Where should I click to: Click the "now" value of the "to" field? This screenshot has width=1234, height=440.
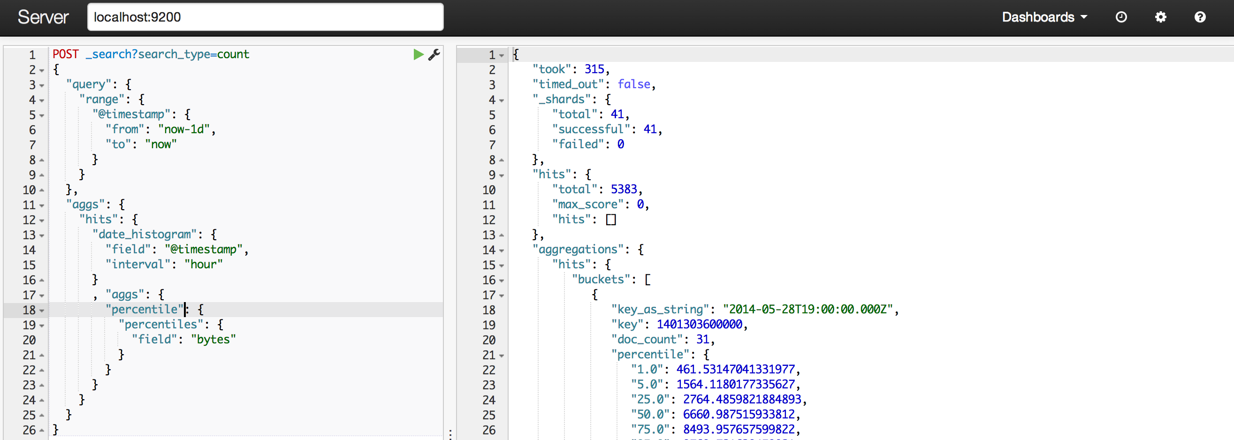[x=161, y=144]
